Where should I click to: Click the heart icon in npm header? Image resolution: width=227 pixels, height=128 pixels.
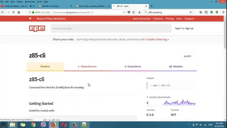click(x=30, y=18)
